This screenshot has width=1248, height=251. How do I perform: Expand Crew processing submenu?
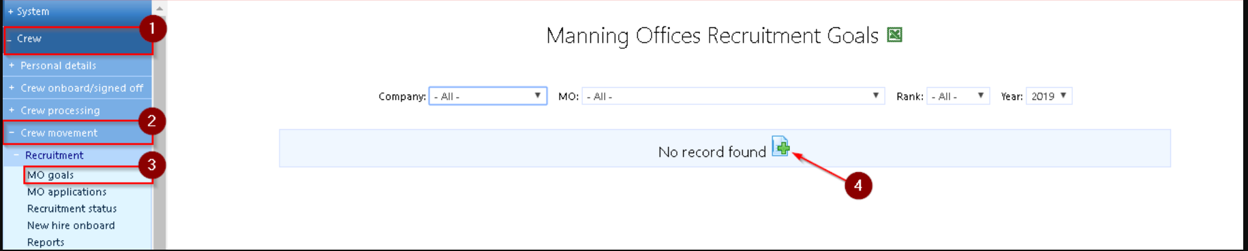click(77, 110)
